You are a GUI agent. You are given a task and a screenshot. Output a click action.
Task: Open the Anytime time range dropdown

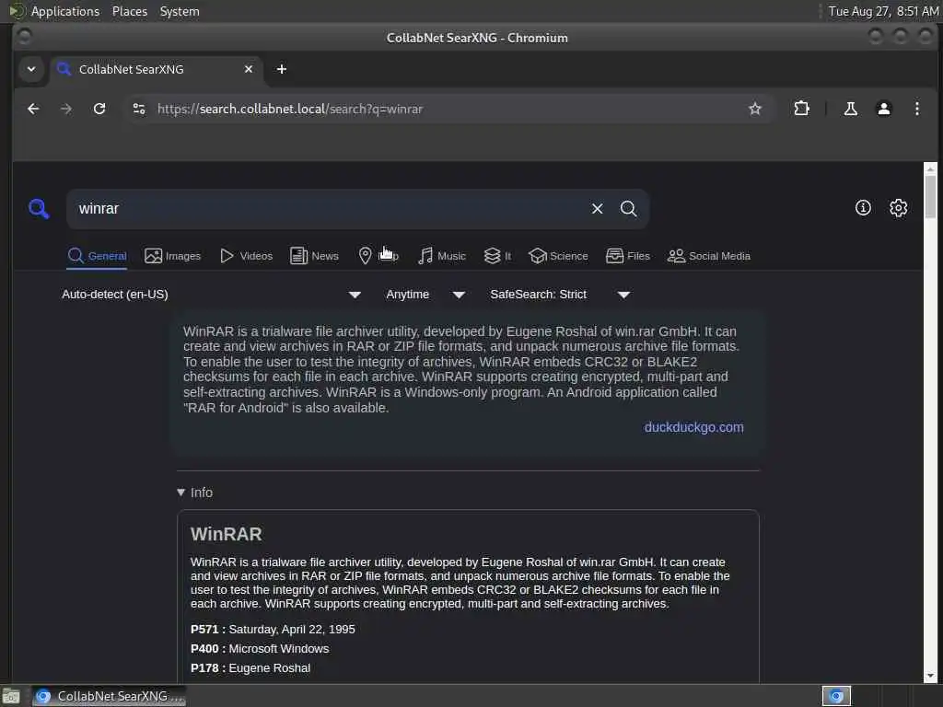(425, 295)
